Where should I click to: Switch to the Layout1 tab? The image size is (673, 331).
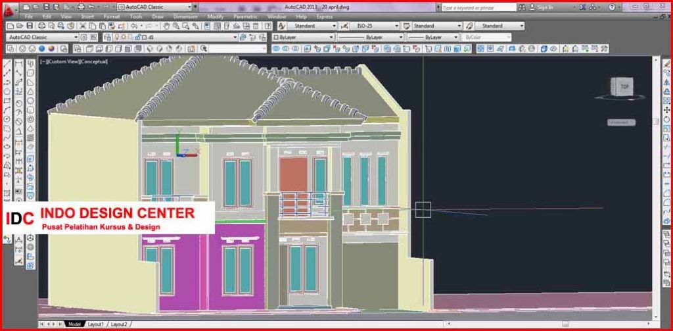[x=96, y=324]
